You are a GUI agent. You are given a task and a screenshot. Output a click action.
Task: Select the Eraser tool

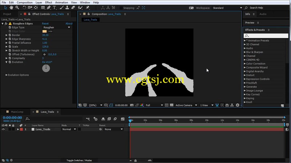(73, 8)
